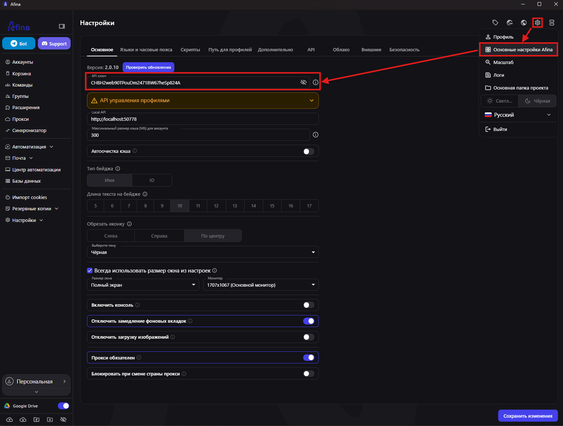Click Сохранить изменения button
Viewport: 563px width, 426px height.
[x=528, y=416]
